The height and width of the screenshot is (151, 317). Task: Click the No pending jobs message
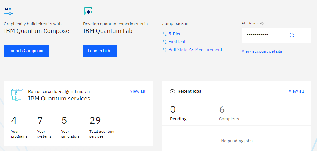click(237, 141)
